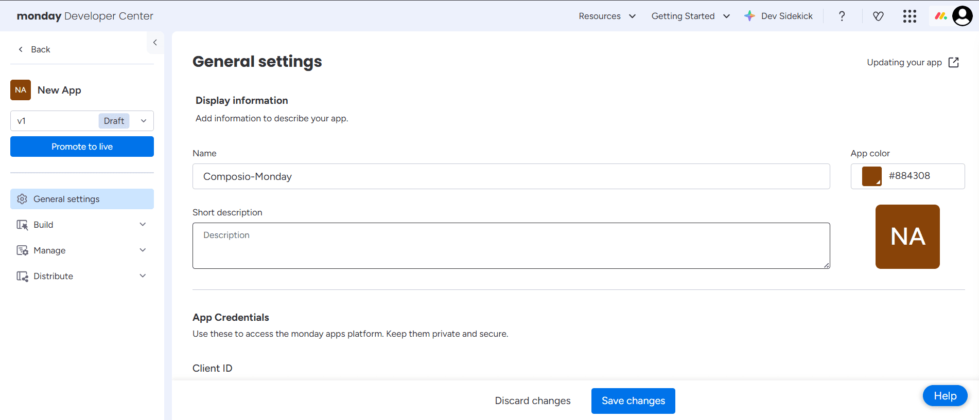Collapse the sidebar with the chevron
979x420 pixels.
point(155,43)
